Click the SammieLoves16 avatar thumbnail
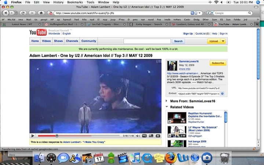The height and width of the screenshot is (165, 264). point(172,66)
